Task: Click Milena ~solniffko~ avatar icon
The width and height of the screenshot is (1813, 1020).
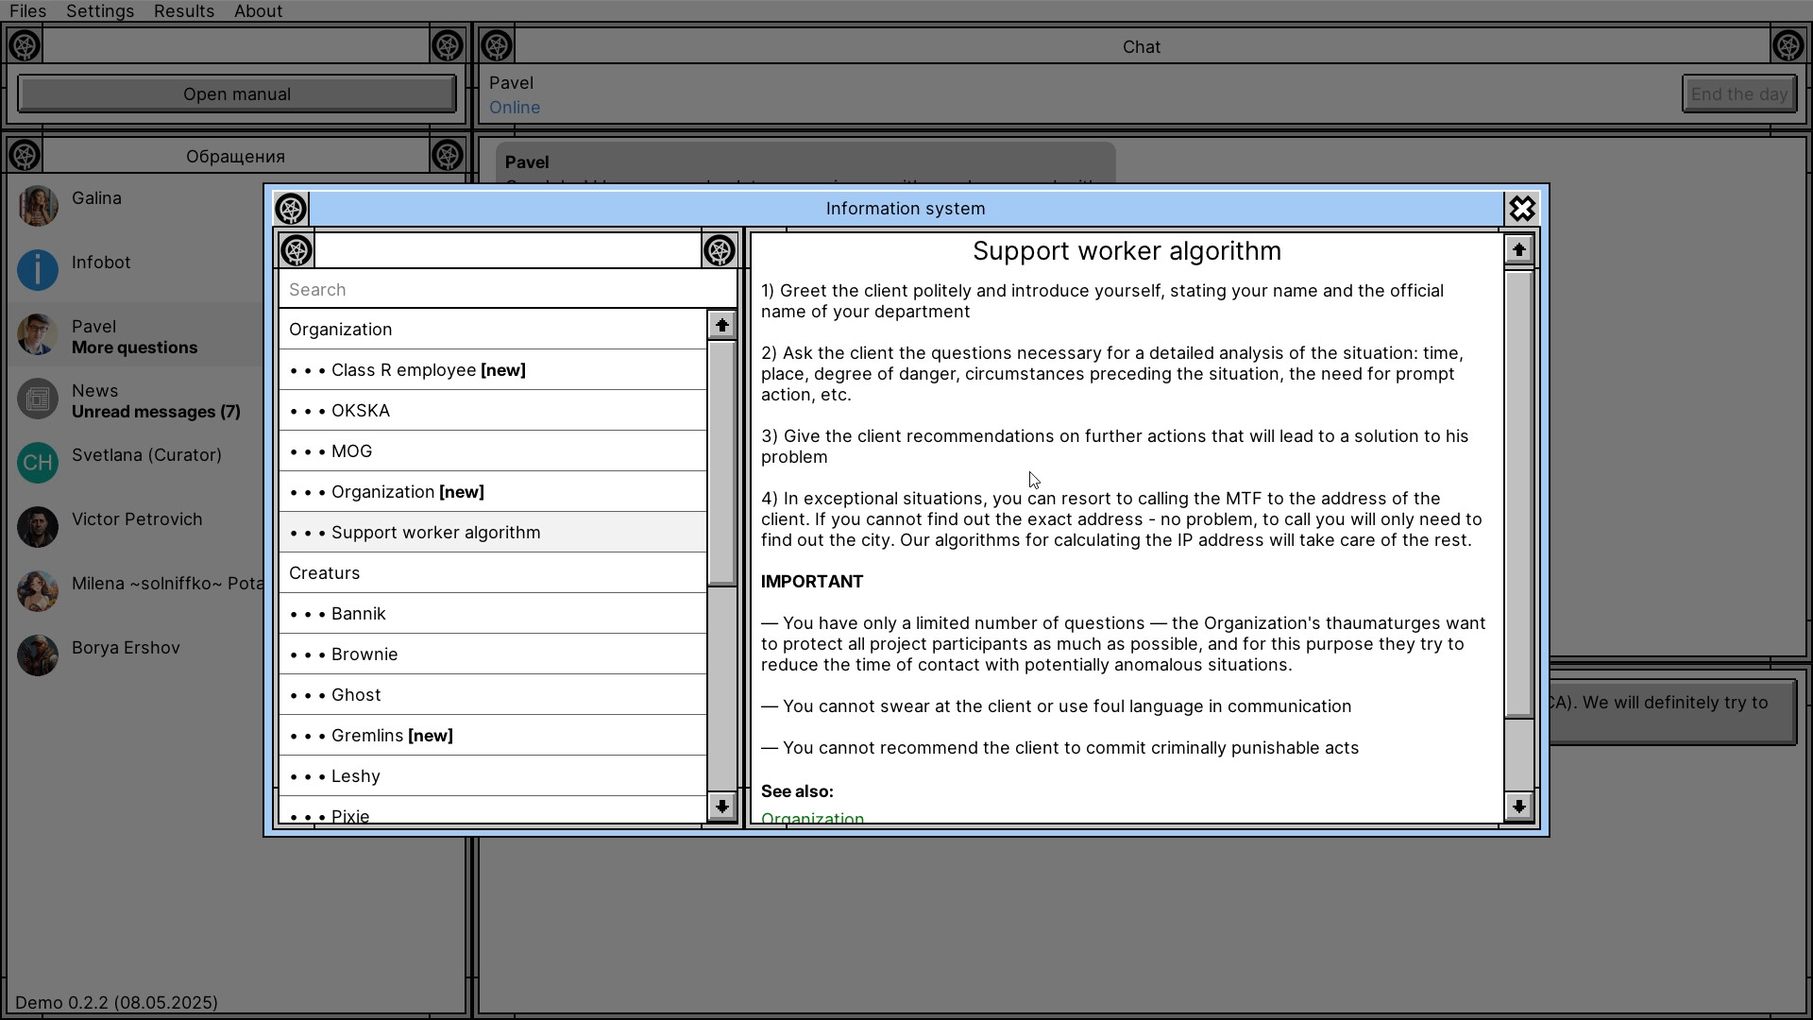Action: point(37,591)
